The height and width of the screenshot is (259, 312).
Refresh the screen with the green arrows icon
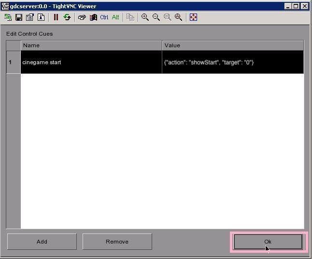pyautogui.click(x=67, y=17)
